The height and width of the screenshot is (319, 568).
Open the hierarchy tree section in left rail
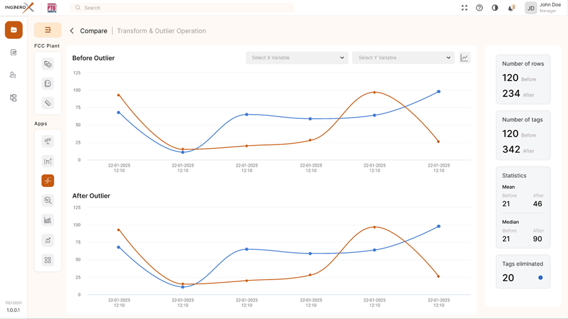click(x=13, y=98)
